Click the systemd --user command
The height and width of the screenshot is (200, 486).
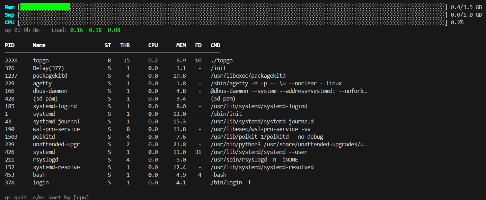[259, 152]
